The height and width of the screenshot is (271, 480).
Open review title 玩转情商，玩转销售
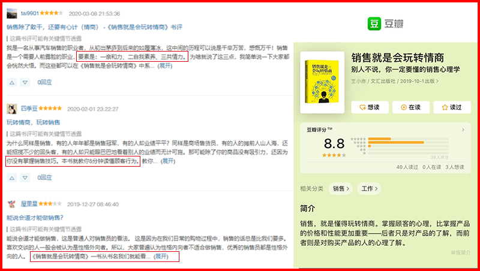[34, 122]
